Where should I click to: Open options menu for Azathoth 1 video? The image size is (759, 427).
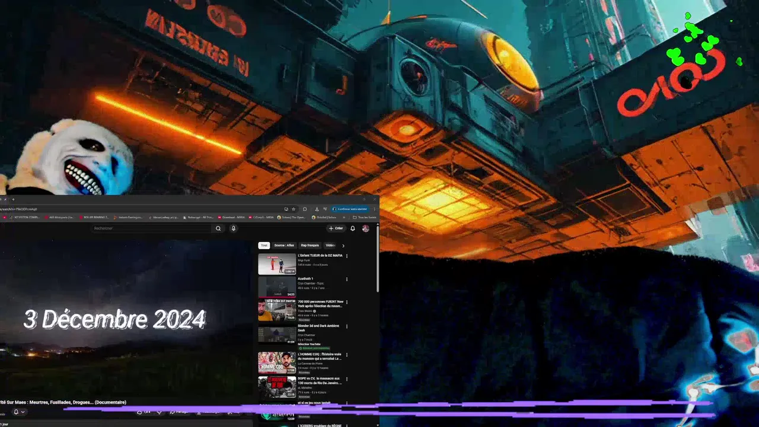tap(347, 279)
